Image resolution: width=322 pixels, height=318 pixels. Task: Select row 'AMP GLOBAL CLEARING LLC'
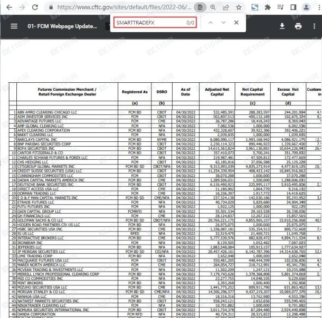(165, 126)
